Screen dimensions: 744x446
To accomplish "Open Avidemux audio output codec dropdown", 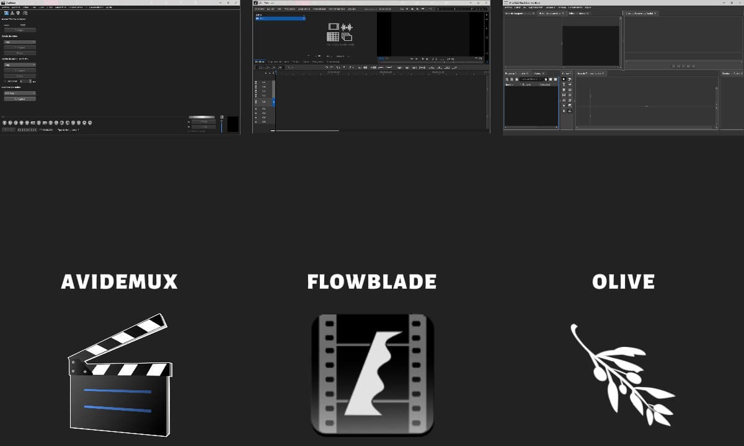I will [20, 65].
